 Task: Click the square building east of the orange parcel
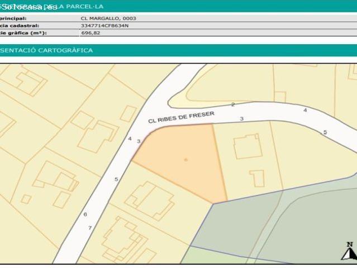[246, 146]
